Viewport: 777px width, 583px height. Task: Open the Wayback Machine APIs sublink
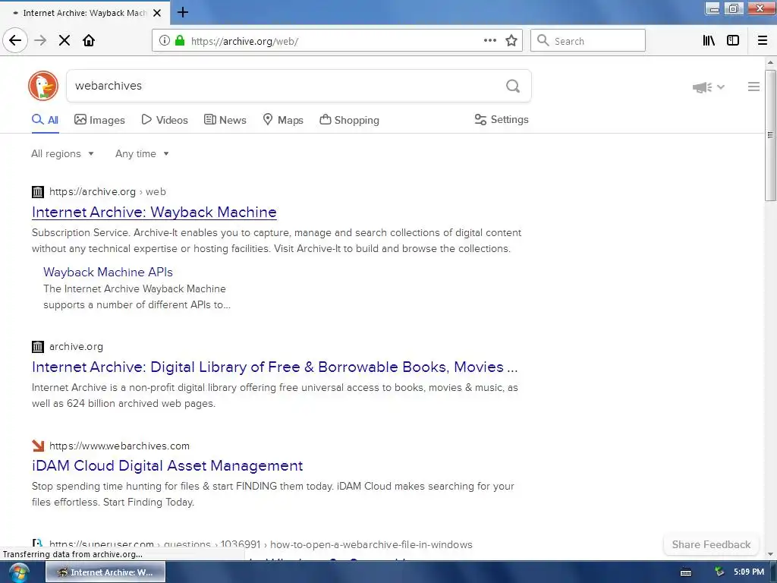108,273
